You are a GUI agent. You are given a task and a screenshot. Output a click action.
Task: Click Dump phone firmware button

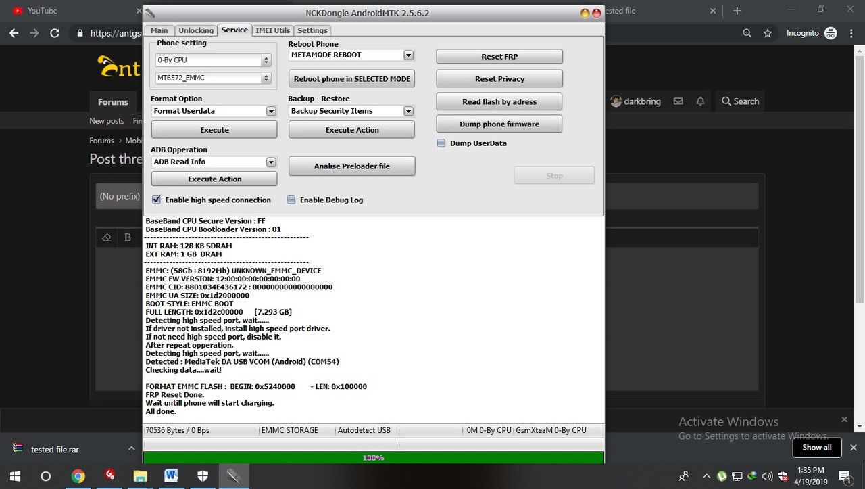[x=499, y=124]
